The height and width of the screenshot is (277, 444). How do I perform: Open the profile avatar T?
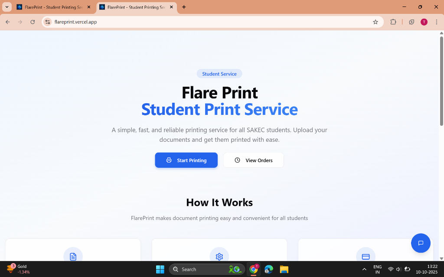click(x=424, y=22)
